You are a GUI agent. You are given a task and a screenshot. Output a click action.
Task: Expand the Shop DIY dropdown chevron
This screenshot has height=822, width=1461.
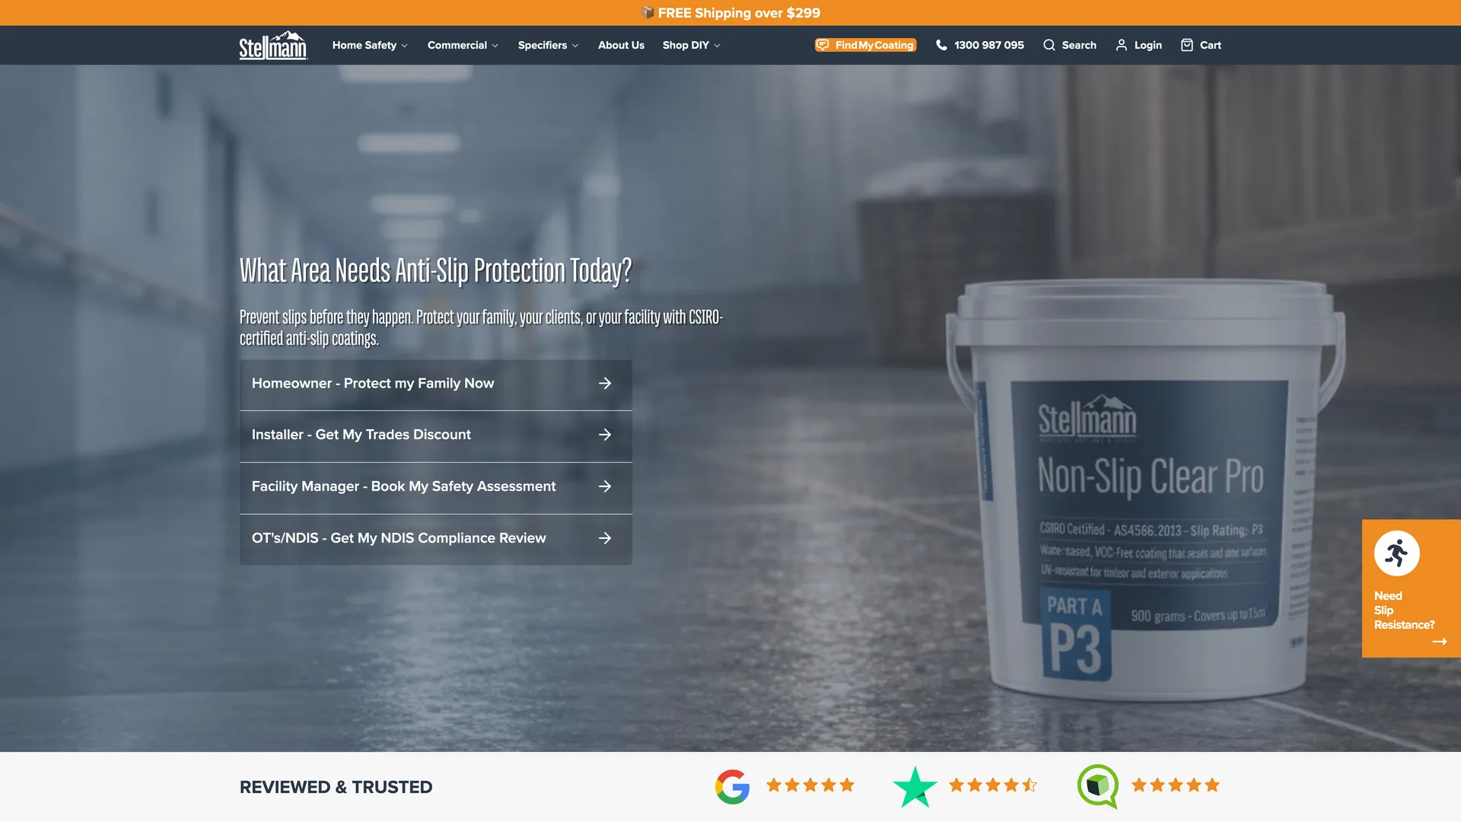717,46
